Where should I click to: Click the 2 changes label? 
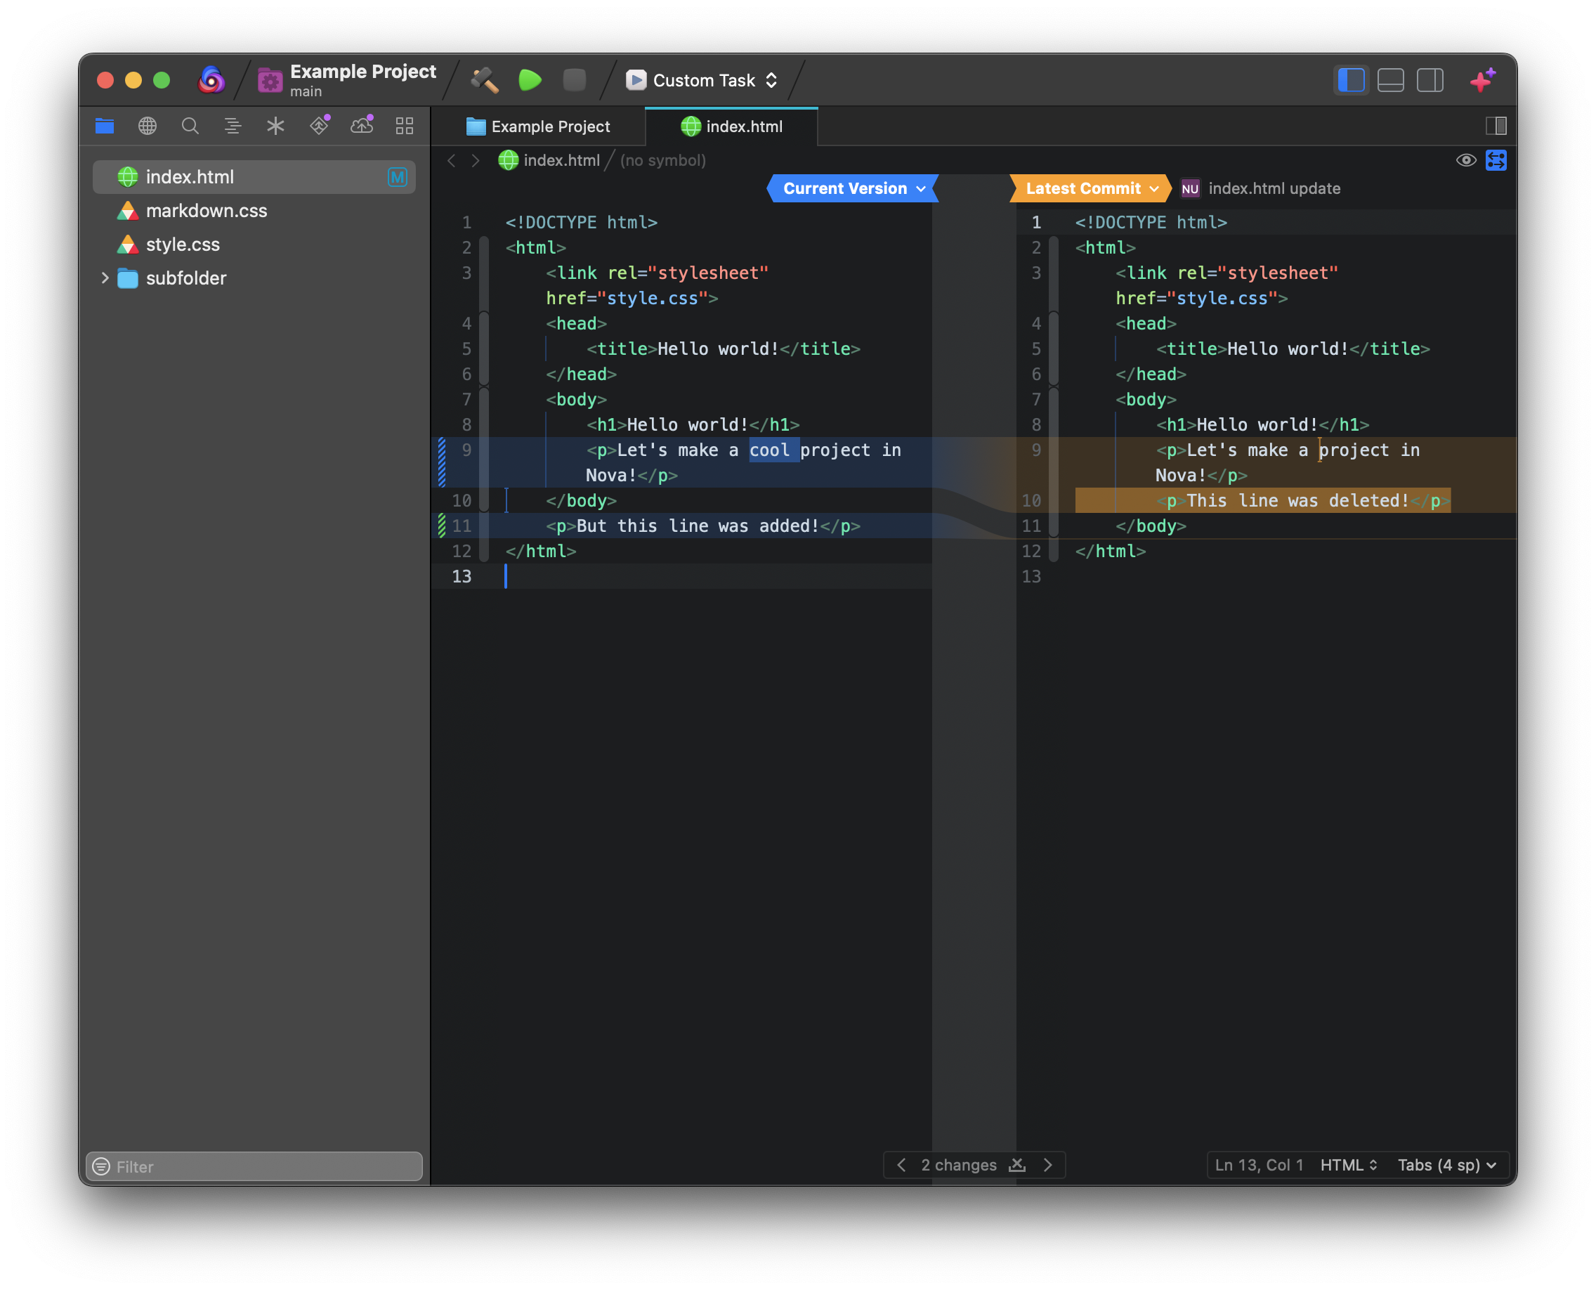[x=958, y=1165]
